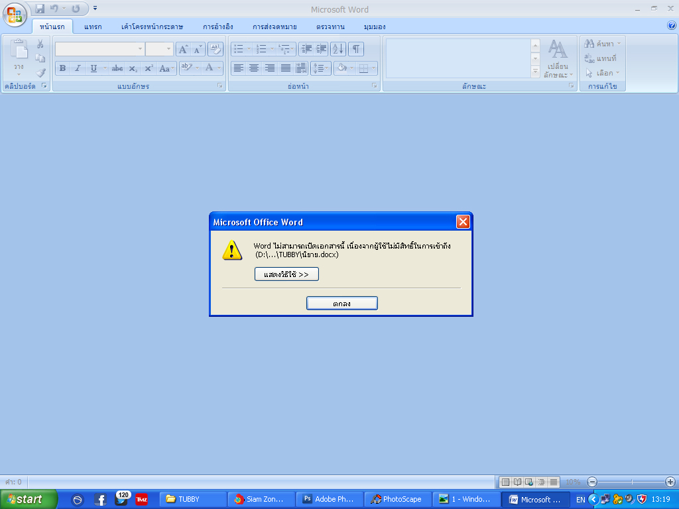This screenshot has width=679, height=509.
Task: Click the Print Layout view icon in status bar
Action: 505,482
